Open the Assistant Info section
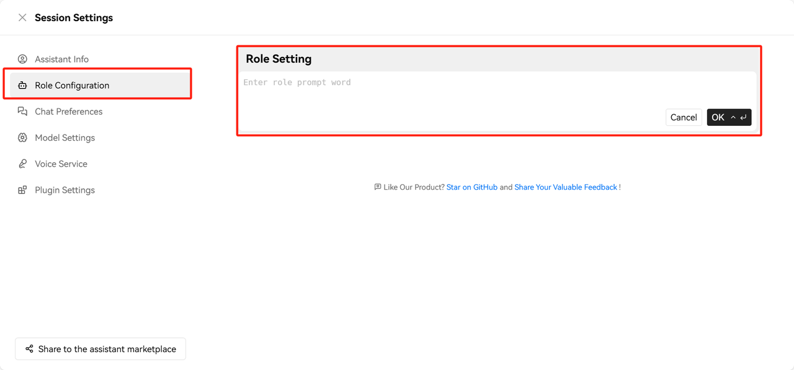Viewport: 794px width, 370px height. tap(61, 59)
